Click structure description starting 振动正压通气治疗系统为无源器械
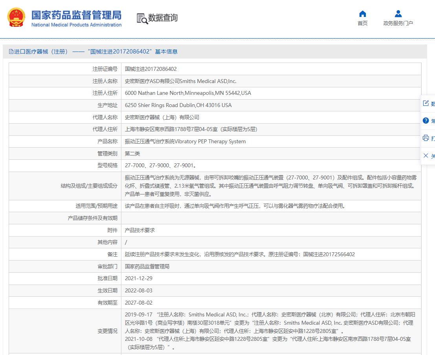The width and height of the screenshot is (435, 355). pos(271,186)
